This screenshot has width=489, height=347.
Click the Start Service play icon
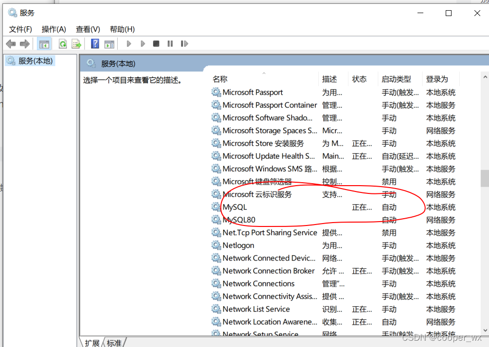[x=129, y=44]
